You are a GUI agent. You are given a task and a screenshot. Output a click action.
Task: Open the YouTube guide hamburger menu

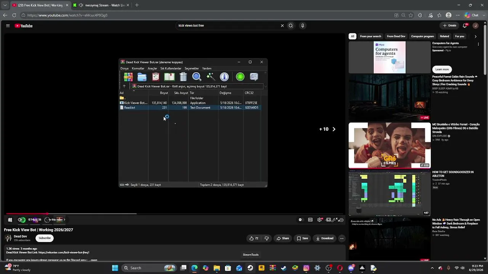pyautogui.click(x=8, y=26)
